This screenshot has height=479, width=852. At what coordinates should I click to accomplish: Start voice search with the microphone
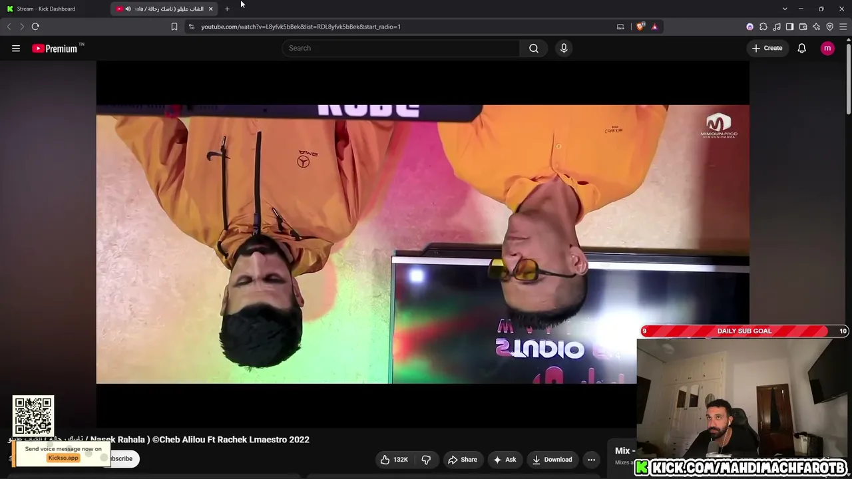[564, 48]
